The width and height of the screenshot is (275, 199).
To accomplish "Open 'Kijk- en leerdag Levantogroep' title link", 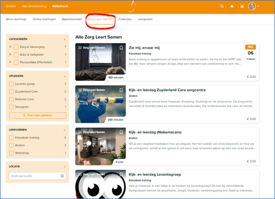I will (155, 174).
